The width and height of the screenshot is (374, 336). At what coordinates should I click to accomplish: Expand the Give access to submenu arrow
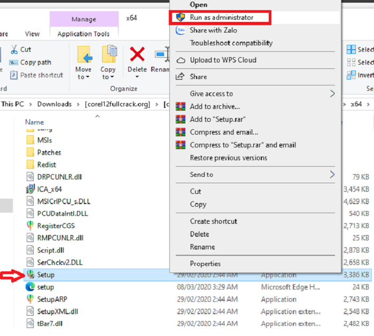[x=332, y=93]
